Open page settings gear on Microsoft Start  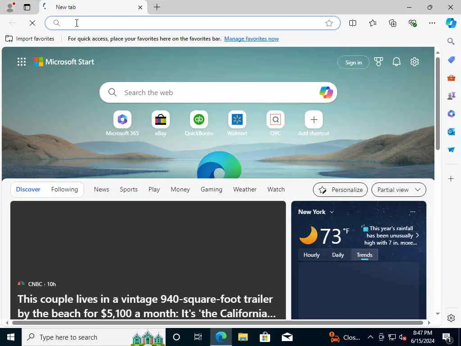tap(415, 62)
